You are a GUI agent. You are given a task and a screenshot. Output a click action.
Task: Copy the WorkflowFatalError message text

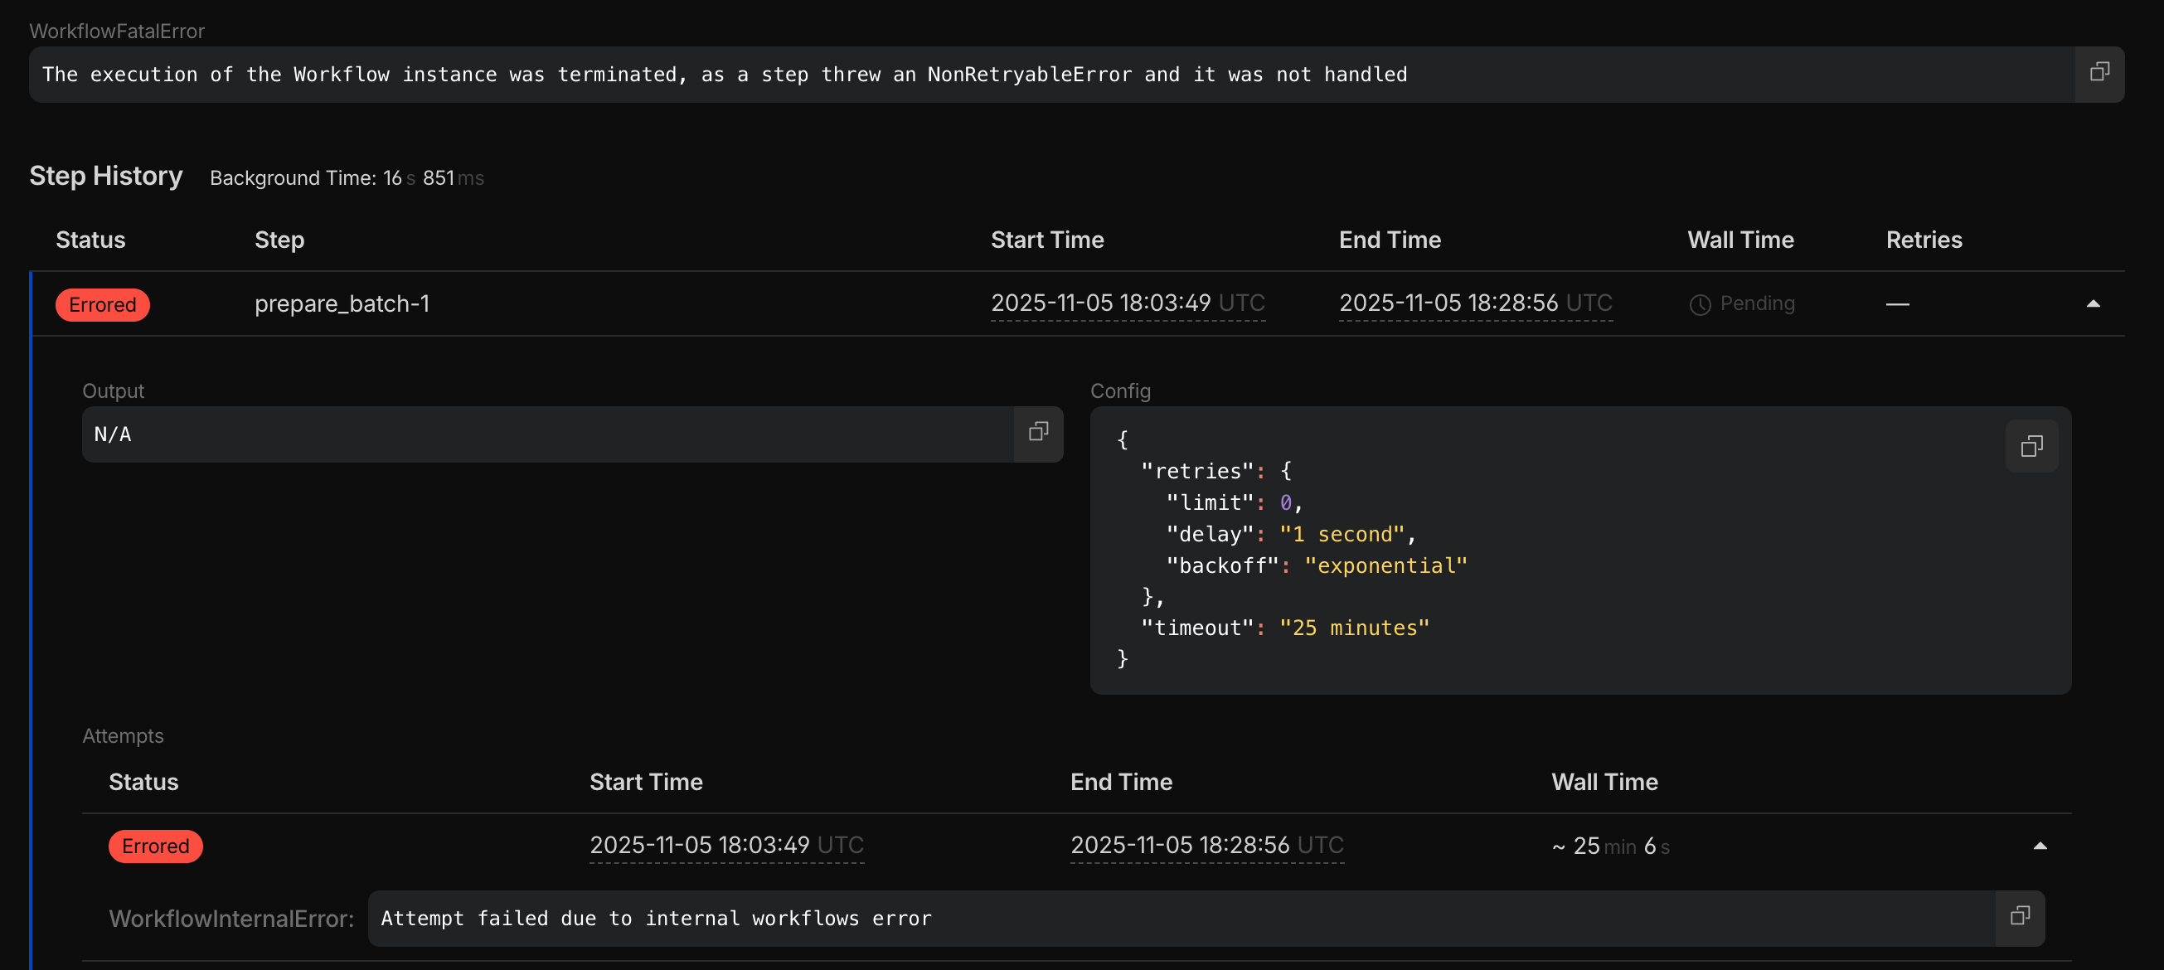click(x=2098, y=73)
